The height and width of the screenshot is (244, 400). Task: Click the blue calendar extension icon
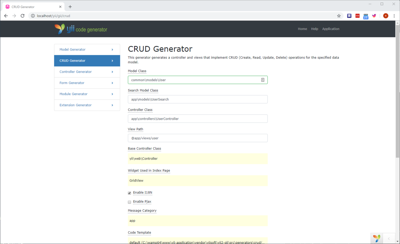click(x=366, y=16)
